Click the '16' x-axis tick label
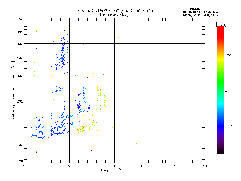Viewport: 241px width, 181px height. tap(205, 166)
